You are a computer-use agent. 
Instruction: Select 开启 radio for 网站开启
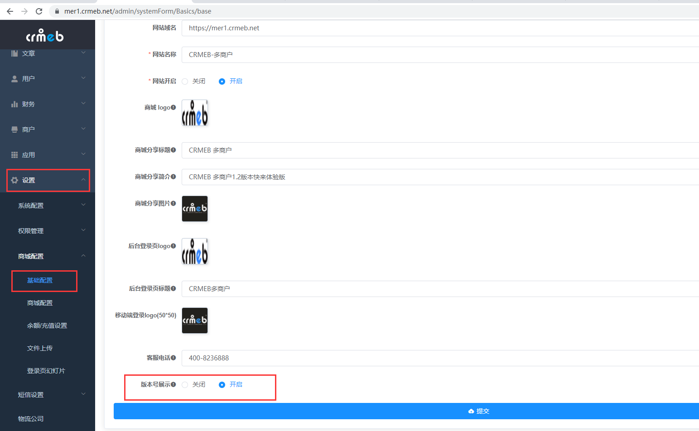pyautogui.click(x=222, y=81)
